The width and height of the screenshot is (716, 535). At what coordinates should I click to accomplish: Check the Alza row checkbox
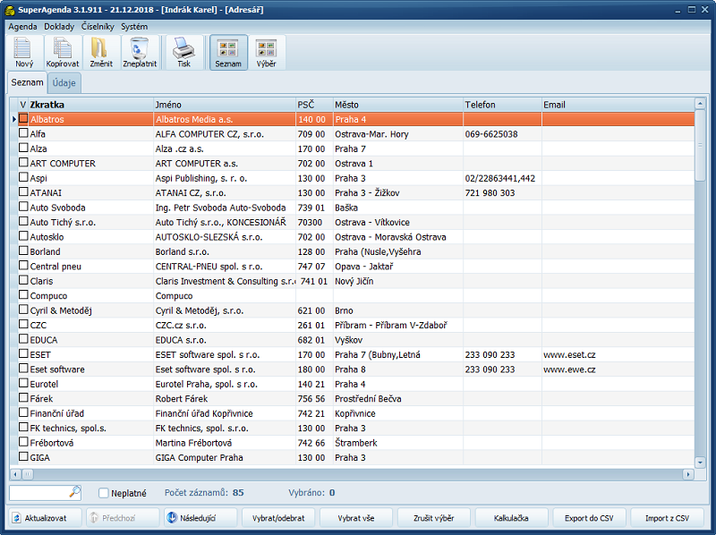pyautogui.click(x=23, y=148)
